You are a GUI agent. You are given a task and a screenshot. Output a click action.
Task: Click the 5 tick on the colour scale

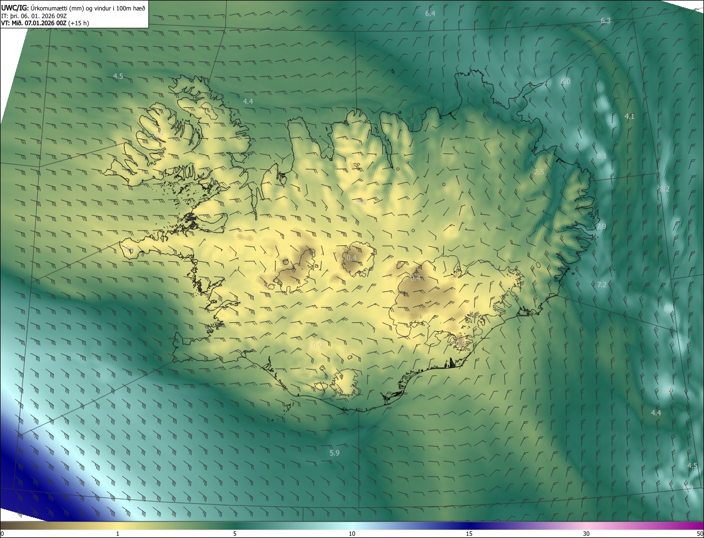(235, 534)
